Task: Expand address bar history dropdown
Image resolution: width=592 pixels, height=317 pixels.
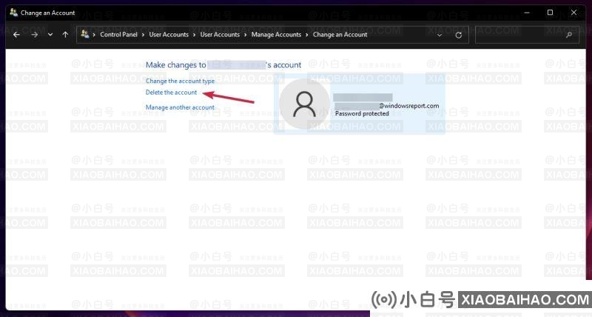Action: tap(440, 35)
